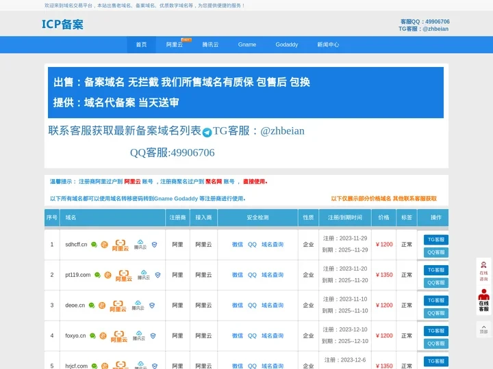This screenshot has width=493, height=369.
Task: Click the Telegram icon before TG客服
Action: pos(207,133)
